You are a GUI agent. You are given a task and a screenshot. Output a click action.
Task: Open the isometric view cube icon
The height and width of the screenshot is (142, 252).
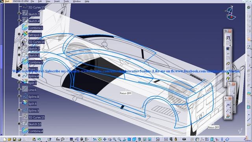click(x=134, y=139)
